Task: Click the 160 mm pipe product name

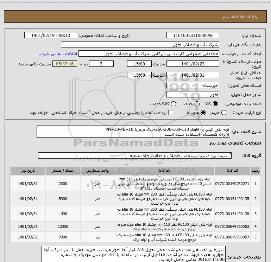Action: point(165,237)
